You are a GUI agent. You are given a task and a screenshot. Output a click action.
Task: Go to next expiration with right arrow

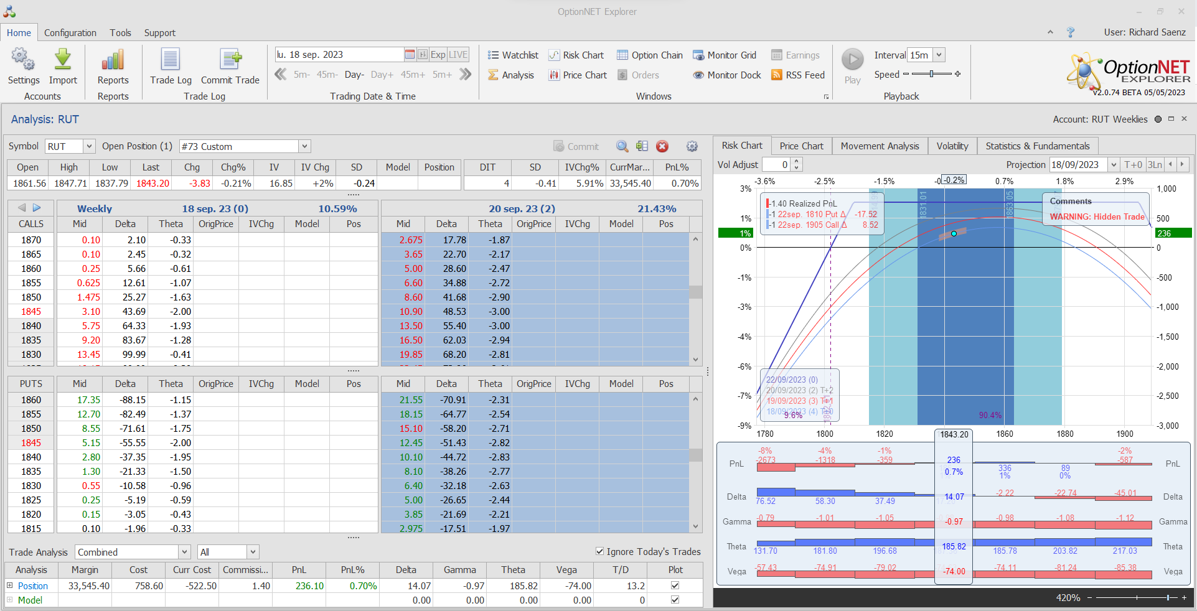pyautogui.click(x=37, y=208)
